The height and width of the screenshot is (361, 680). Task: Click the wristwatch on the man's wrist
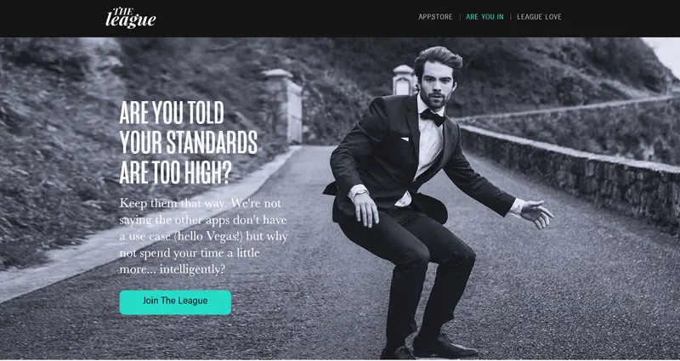[x=360, y=193]
